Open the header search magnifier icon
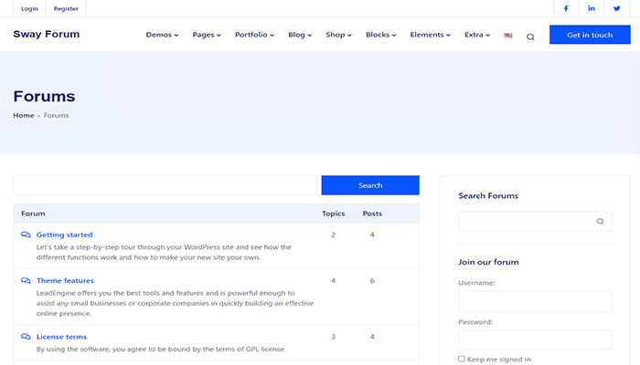 tap(530, 36)
